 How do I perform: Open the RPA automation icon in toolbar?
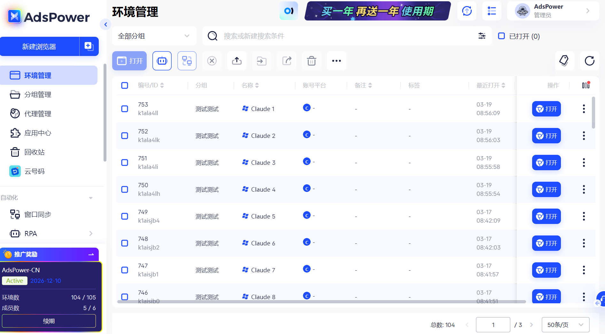(162, 61)
